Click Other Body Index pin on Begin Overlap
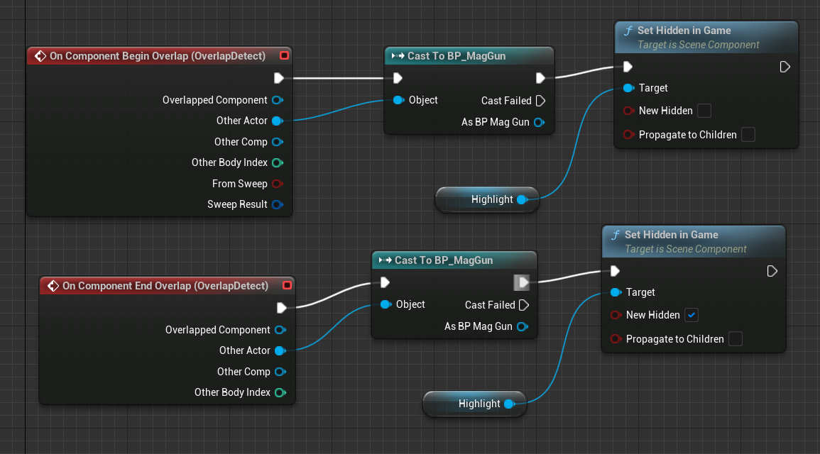Image resolution: width=820 pixels, height=454 pixels. (278, 162)
